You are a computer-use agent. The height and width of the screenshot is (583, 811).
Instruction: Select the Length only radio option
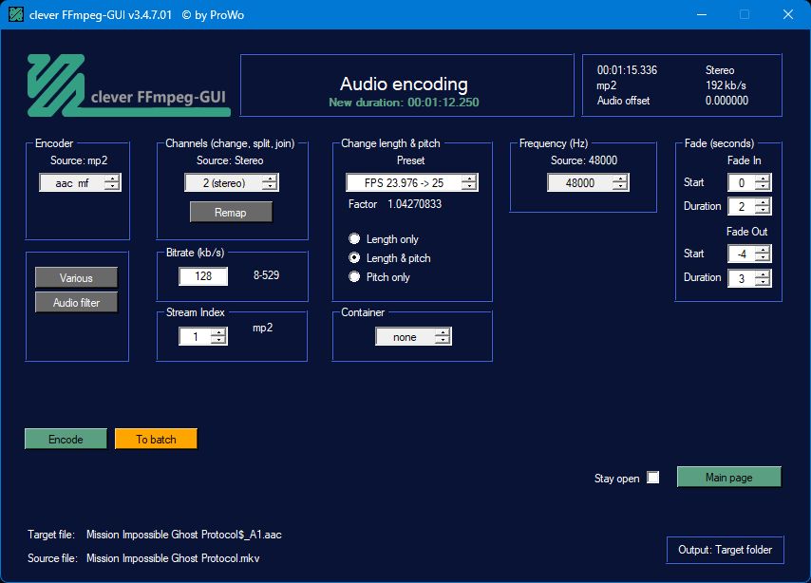click(354, 238)
